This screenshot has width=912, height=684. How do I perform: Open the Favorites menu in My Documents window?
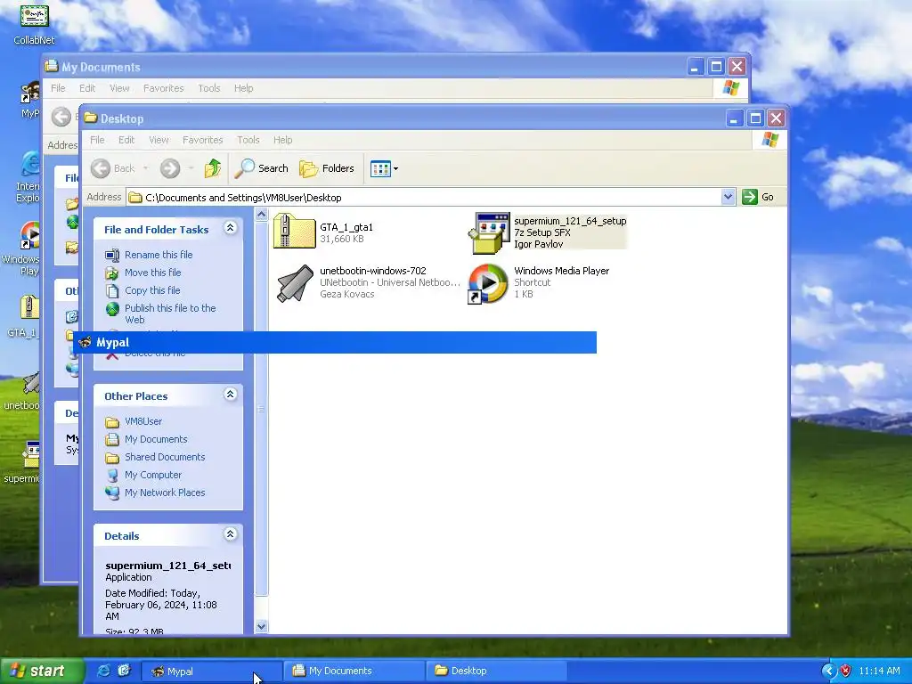pos(164,88)
